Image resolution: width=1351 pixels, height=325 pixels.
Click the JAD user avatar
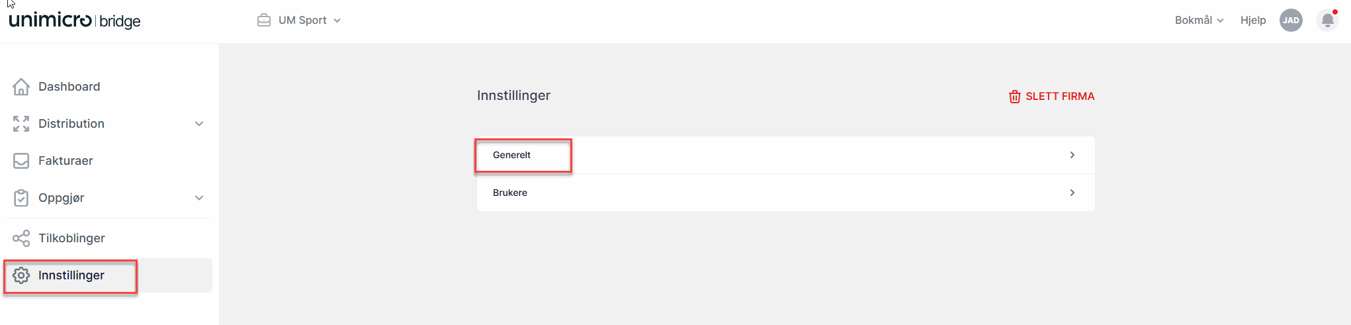1291,21
